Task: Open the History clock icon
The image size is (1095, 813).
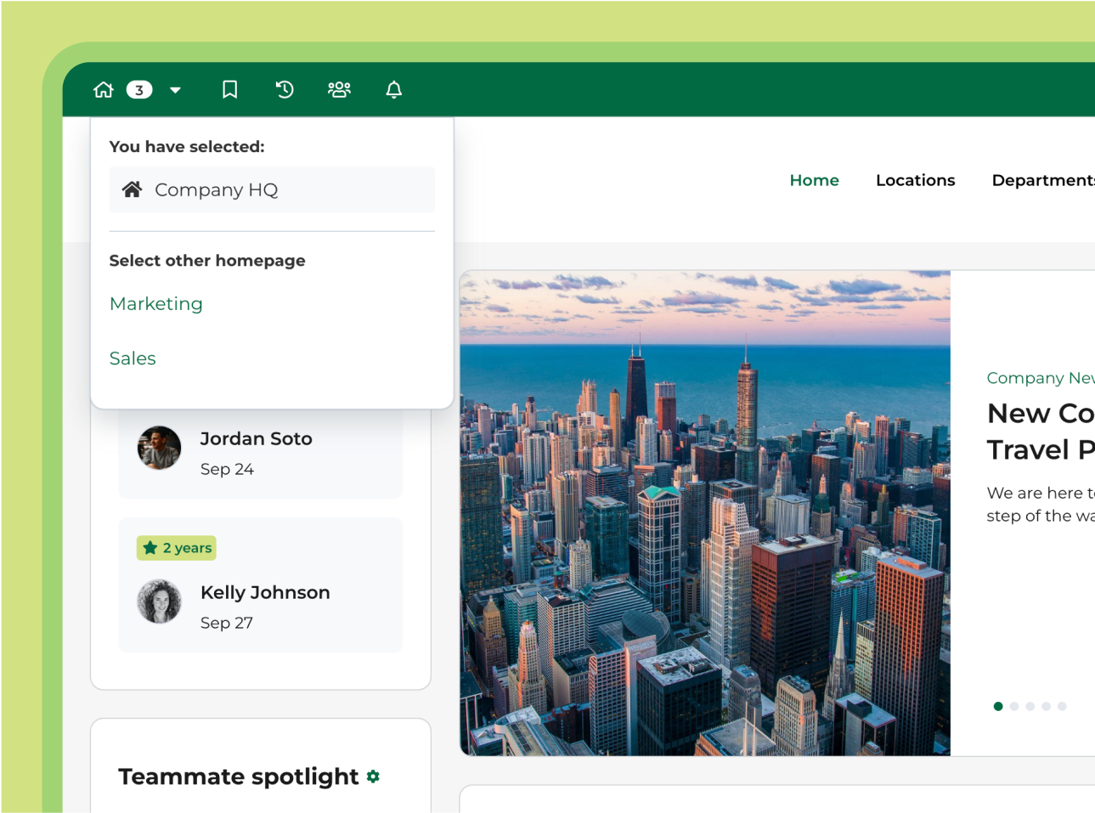Action: [285, 89]
